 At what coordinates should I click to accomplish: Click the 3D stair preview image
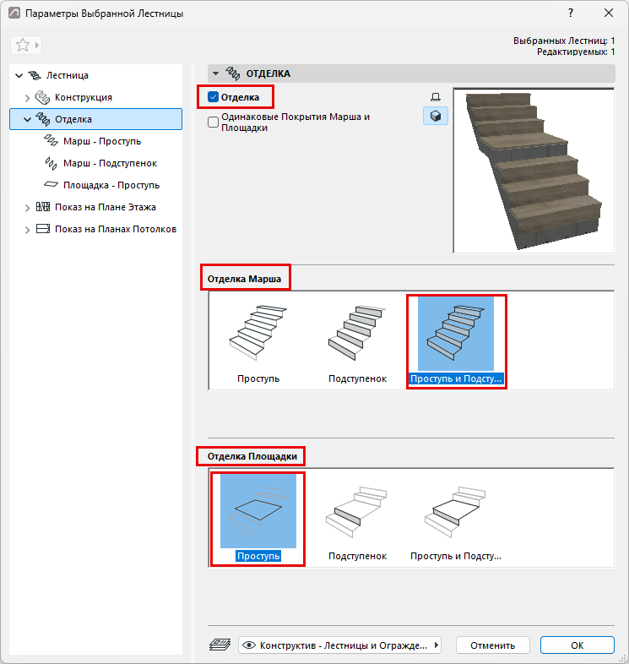pyautogui.click(x=534, y=171)
